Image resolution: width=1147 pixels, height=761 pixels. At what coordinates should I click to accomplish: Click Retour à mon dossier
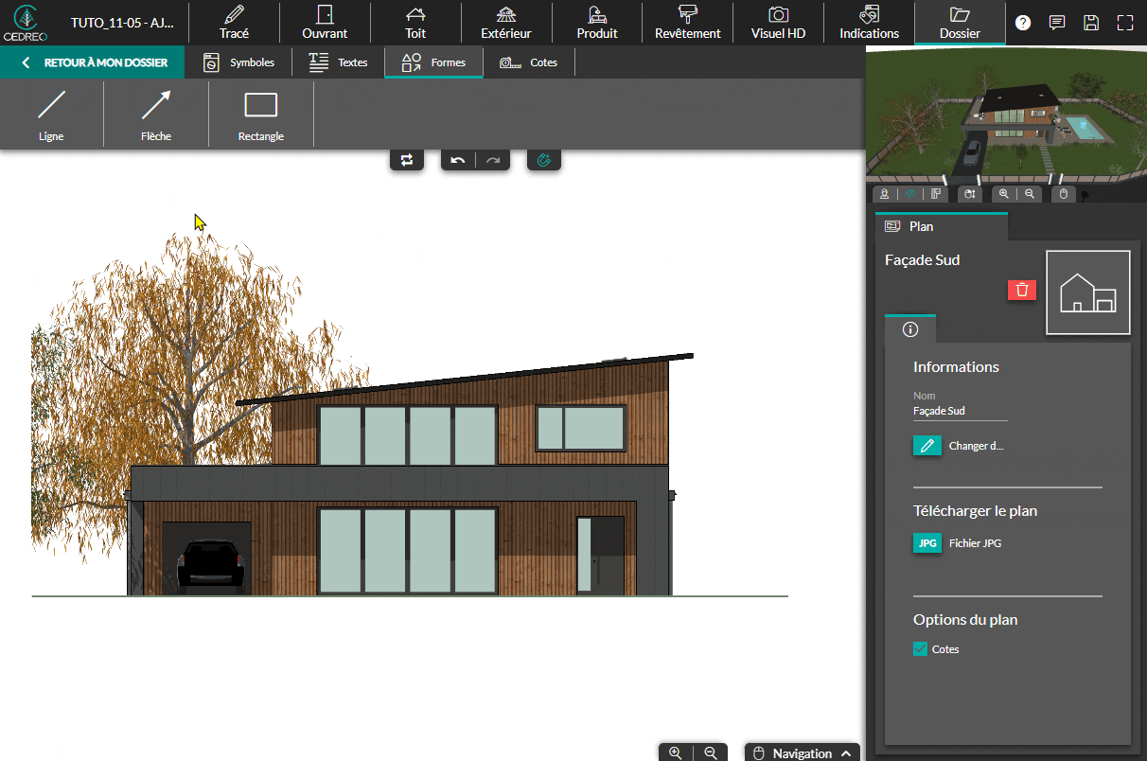point(93,62)
